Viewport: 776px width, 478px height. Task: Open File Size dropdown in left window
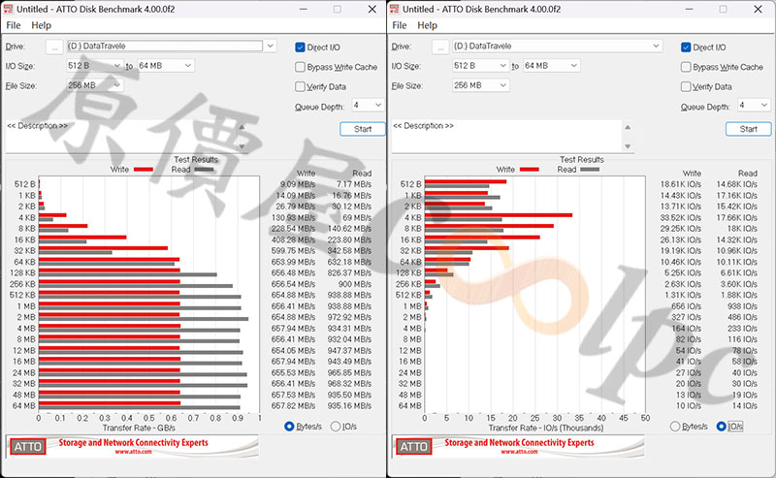click(x=94, y=85)
